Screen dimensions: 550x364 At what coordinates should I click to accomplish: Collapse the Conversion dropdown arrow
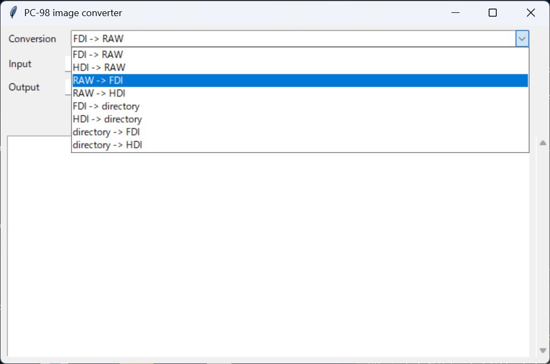522,39
